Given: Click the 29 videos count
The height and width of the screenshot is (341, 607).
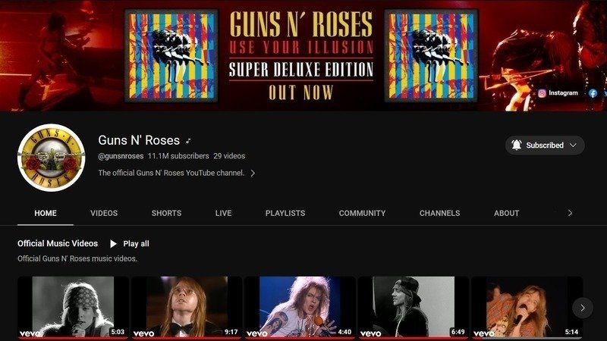Looking at the screenshot, I should (229, 156).
